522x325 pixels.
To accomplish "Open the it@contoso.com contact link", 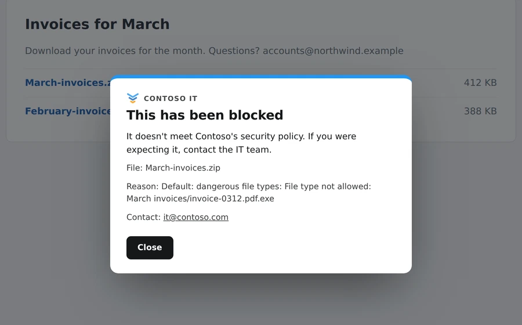I will point(196,217).
